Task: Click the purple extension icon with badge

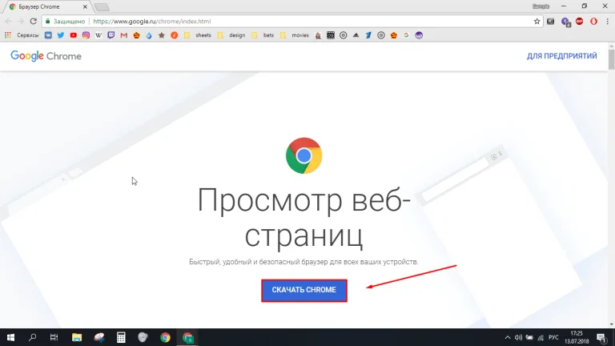Action: coord(565,22)
